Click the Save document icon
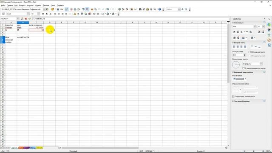 58,9
